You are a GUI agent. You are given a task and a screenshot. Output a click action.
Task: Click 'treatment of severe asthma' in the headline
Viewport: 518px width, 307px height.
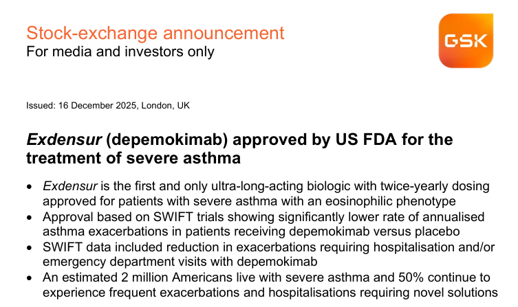point(133,159)
